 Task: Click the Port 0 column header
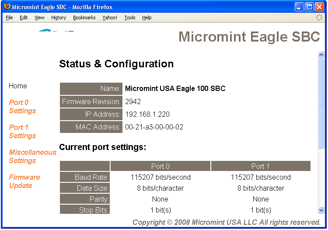point(160,166)
